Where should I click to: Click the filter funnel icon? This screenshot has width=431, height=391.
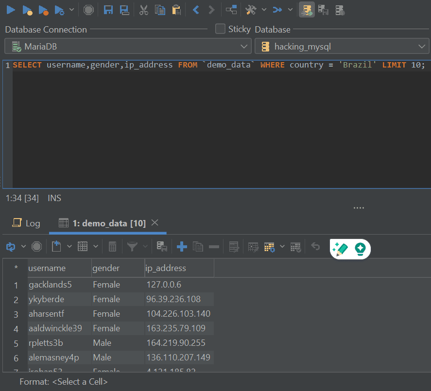tap(132, 246)
